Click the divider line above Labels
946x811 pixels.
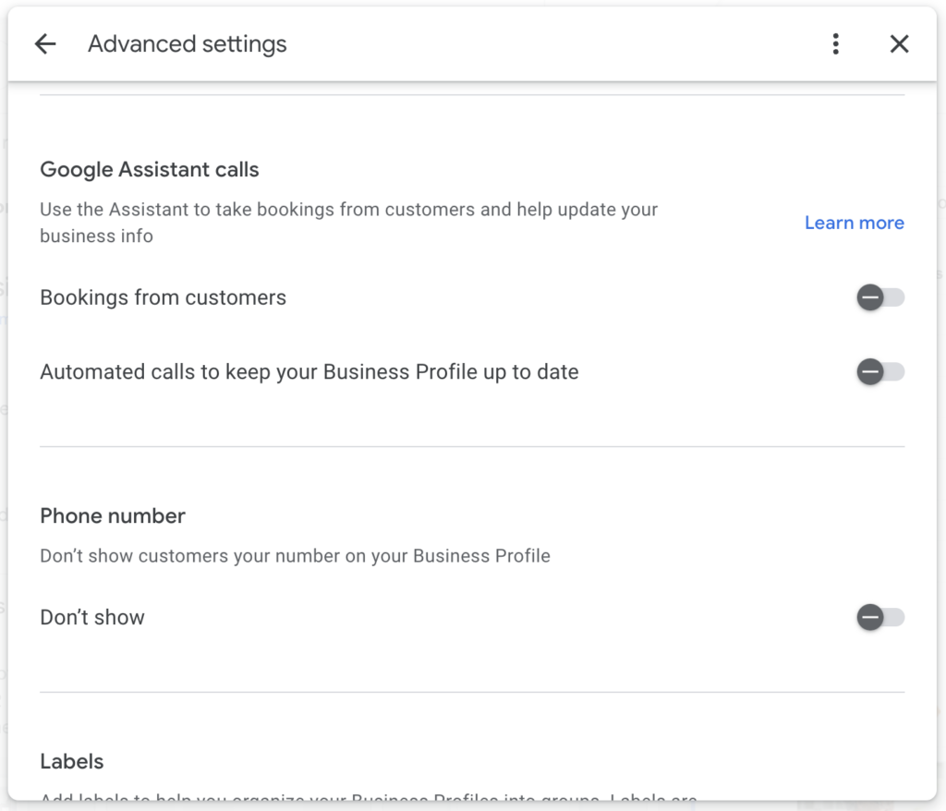tap(472, 692)
